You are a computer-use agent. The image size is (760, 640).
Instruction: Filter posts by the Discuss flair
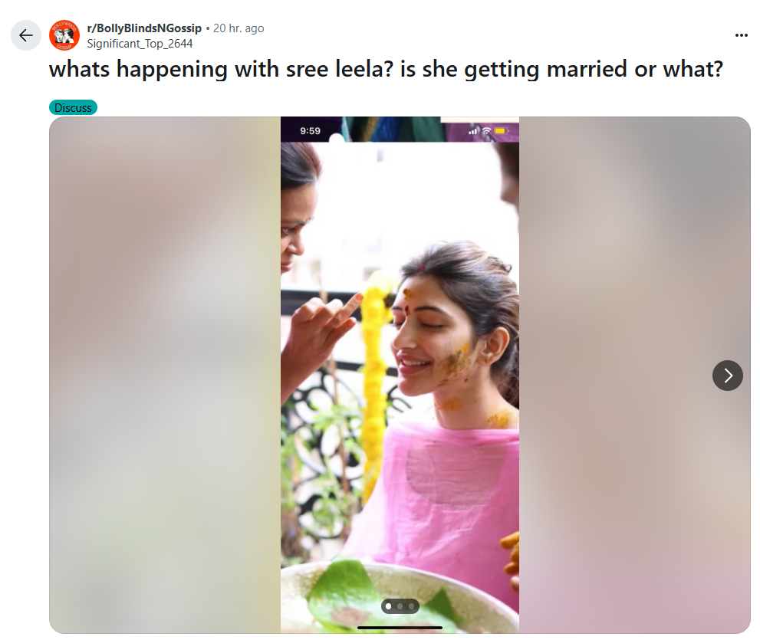(x=73, y=107)
